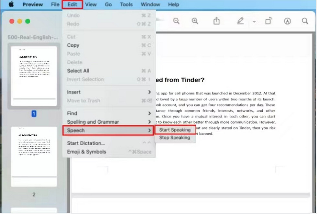Click Start Speaking

click(x=175, y=130)
